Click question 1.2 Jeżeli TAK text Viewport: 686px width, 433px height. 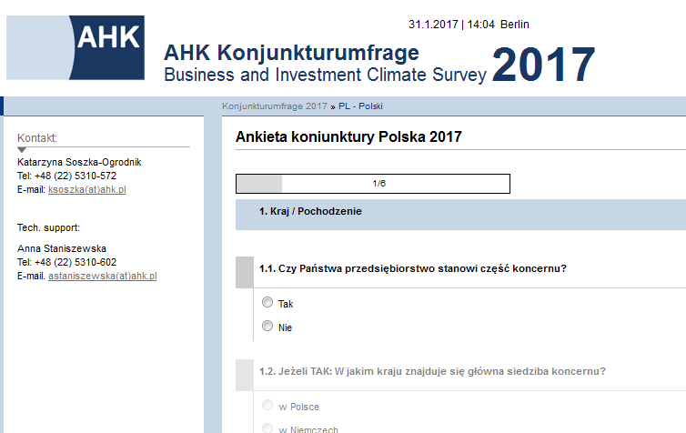432,371
